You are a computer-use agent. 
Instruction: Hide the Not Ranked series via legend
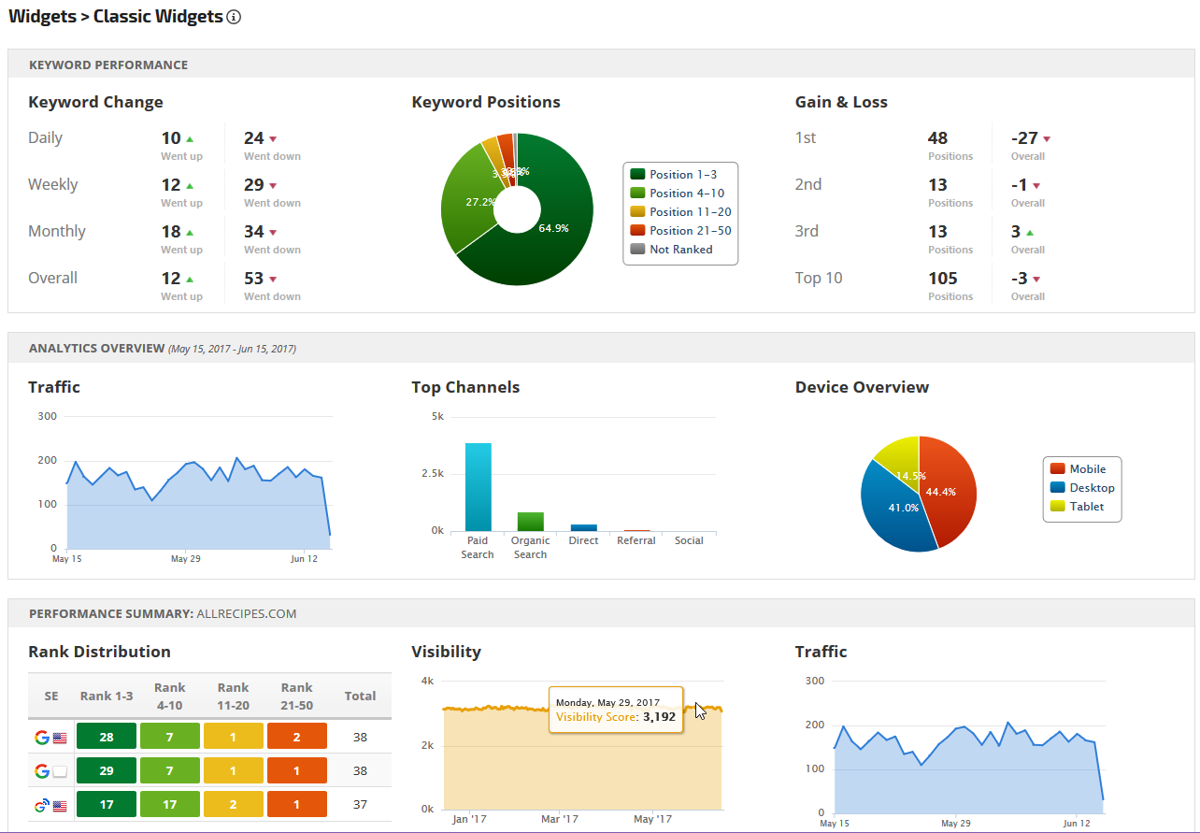(680, 250)
